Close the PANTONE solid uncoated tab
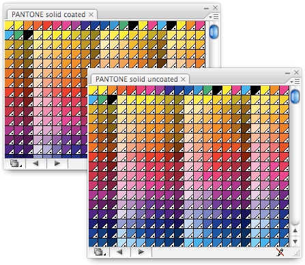Viewport: 305px width, 265px height. (183, 79)
